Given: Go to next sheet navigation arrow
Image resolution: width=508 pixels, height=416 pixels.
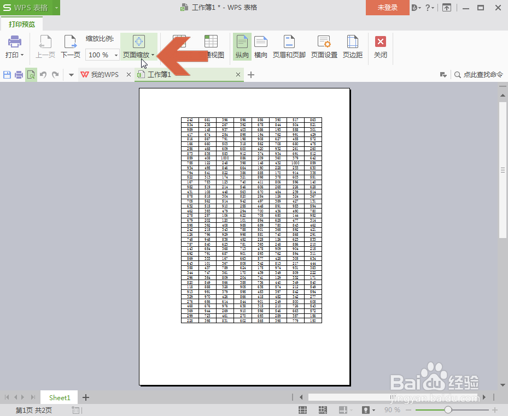Looking at the screenshot, I should 22,397.
